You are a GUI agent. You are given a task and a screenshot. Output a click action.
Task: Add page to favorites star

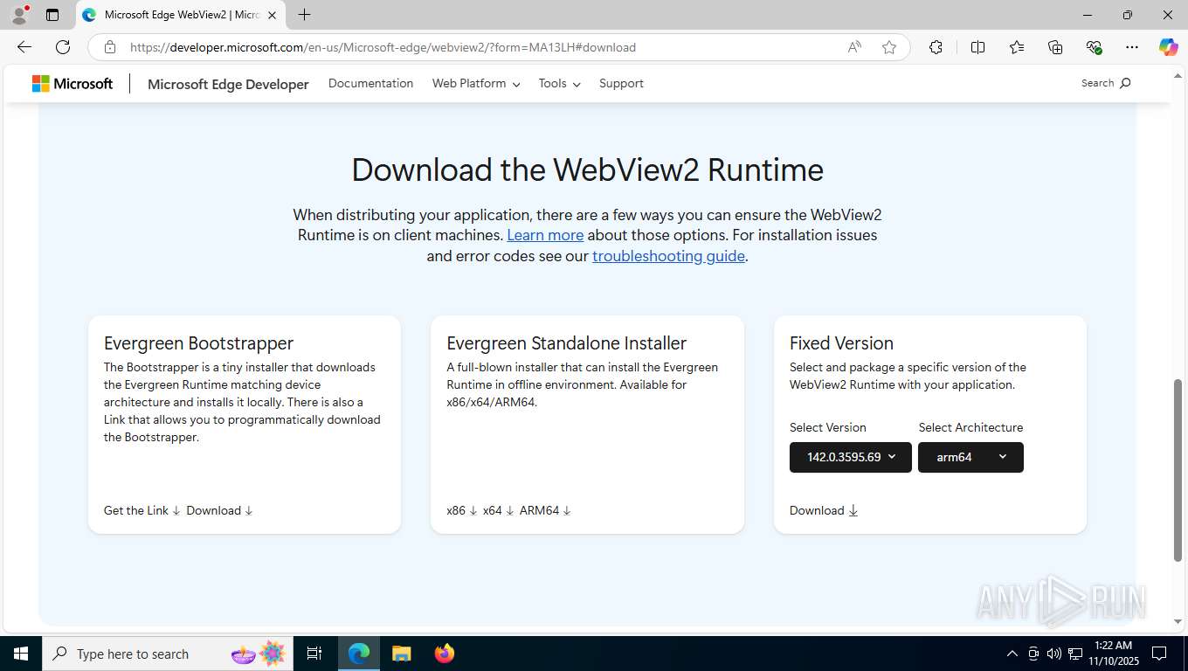889,47
